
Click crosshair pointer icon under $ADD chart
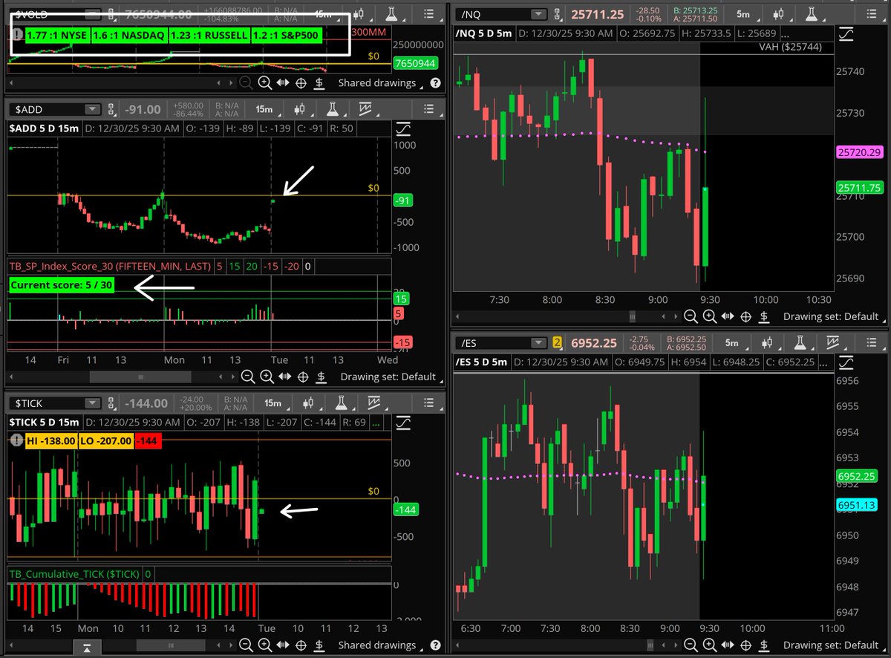pyautogui.click(x=303, y=377)
